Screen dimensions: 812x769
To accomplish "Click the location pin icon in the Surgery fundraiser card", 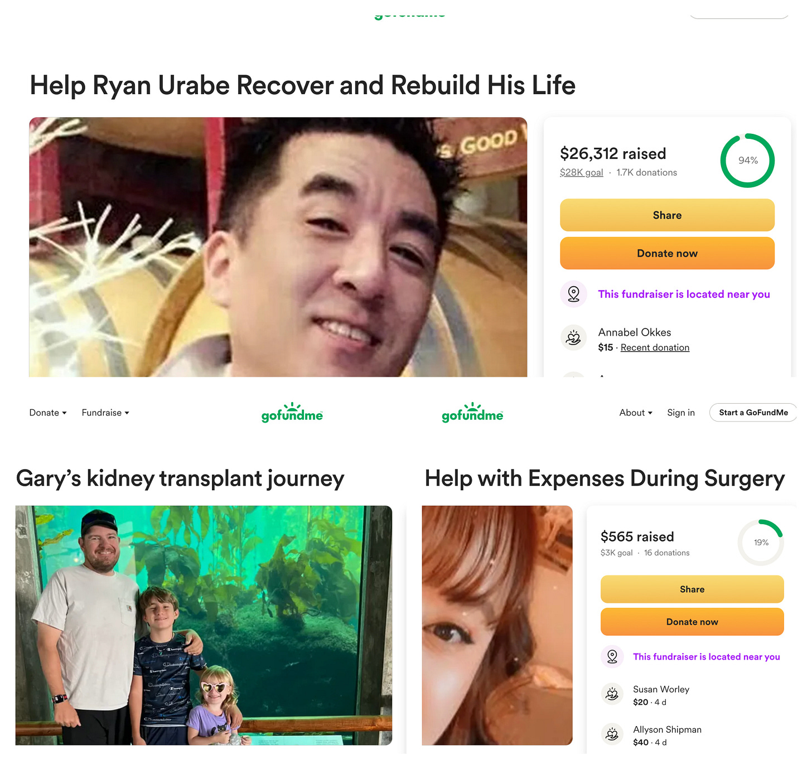I will coord(612,656).
